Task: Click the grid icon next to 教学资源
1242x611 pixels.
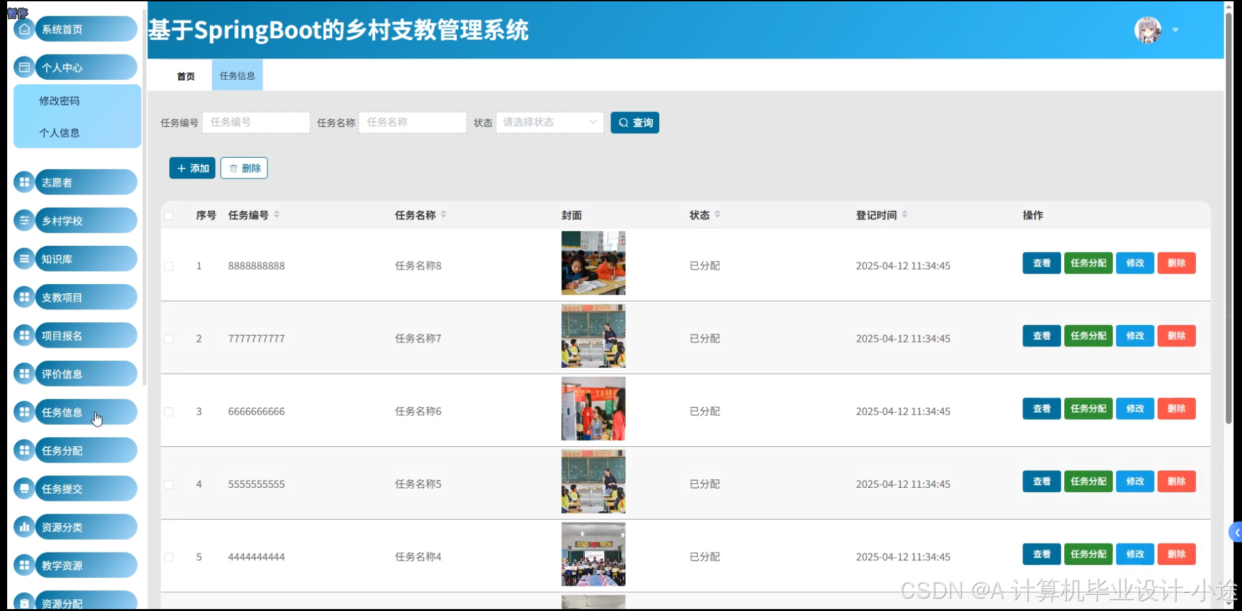Action: [x=25, y=565]
